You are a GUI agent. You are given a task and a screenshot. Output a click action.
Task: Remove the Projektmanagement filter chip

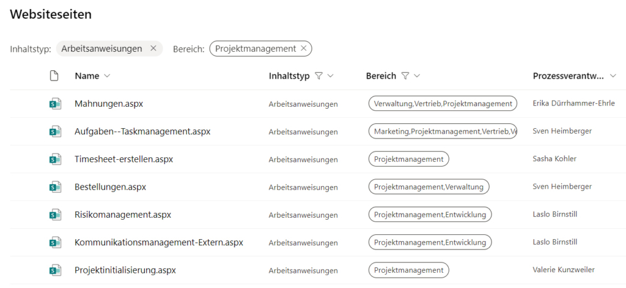(x=303, y=49)
